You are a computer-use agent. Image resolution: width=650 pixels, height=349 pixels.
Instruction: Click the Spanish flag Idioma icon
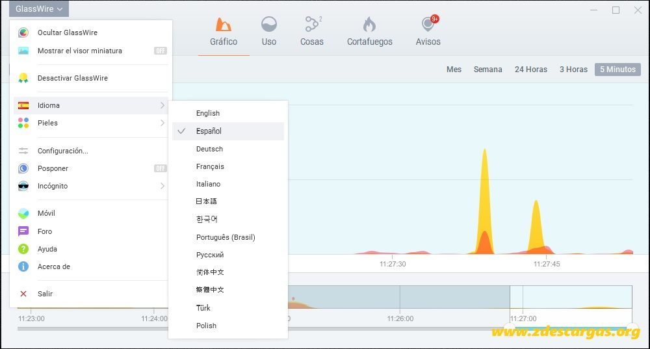(23, 105)
